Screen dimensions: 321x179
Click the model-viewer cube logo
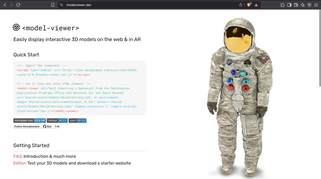point(16,27)
